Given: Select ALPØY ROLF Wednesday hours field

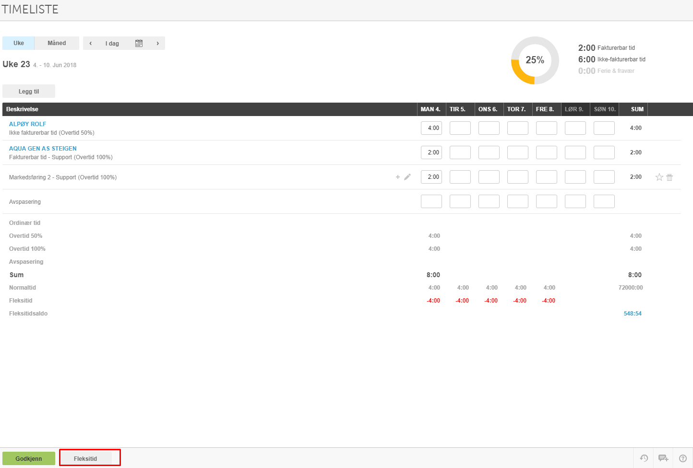Looking at the screenshot, I should pos(489,128).
